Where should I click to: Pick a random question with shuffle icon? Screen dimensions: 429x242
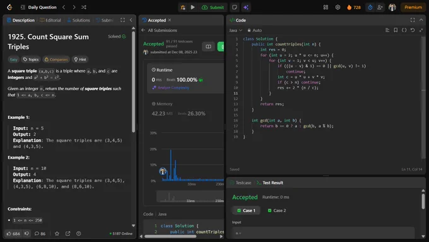coord(84,7)
